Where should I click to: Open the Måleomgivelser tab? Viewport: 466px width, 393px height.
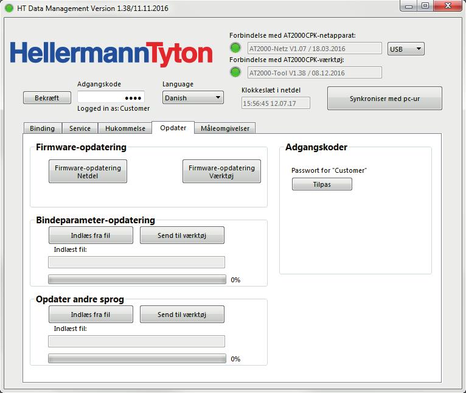[x=225, y=128]
